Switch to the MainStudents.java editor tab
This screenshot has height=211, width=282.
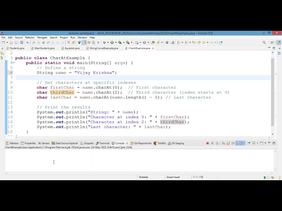(x=43, y=48)
